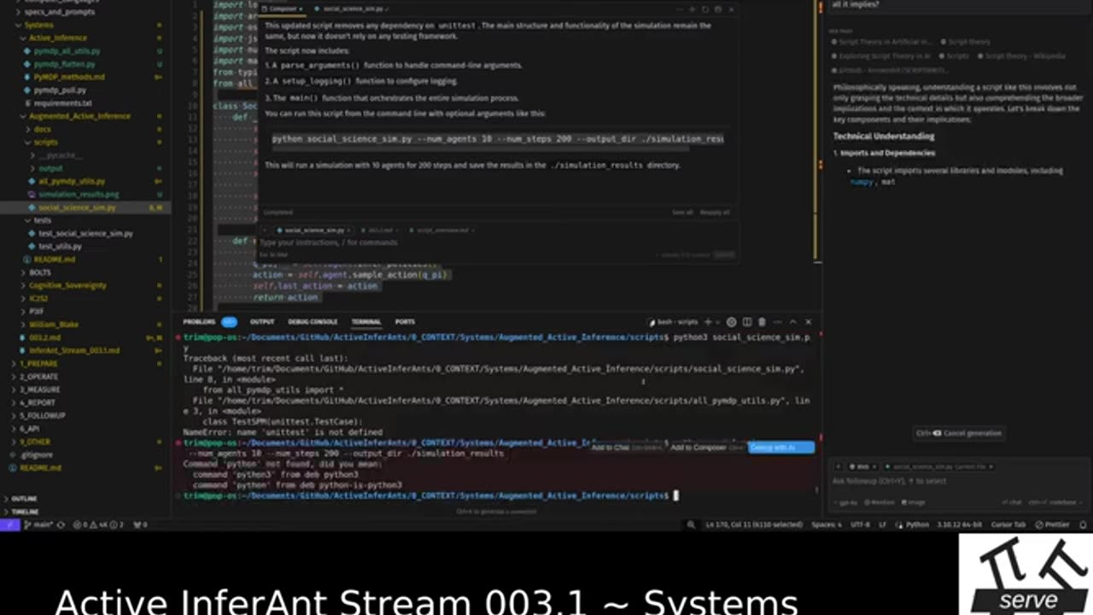This screenshot has height=615, width=1093.
Task: Open test_social_science_sim.py file
Action: point(85,233)
